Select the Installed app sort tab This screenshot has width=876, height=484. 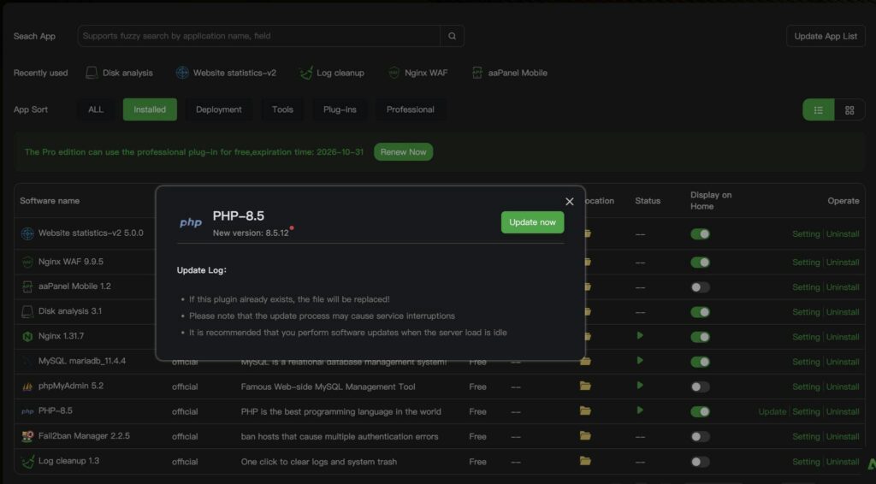point(150,109)
